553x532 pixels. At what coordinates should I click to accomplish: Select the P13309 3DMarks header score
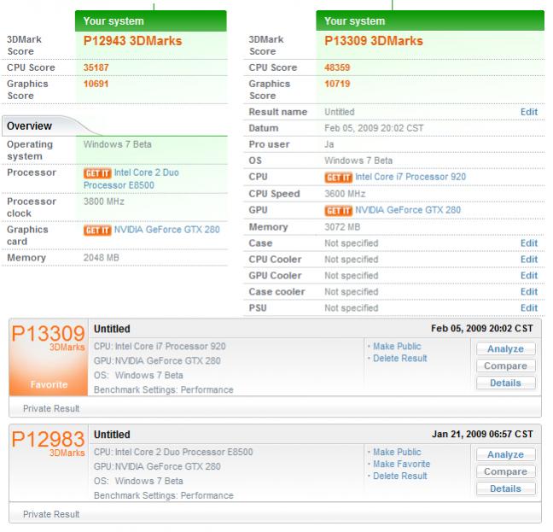[x=374, y=41]
